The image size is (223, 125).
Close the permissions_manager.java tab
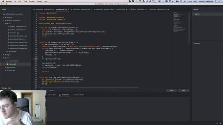[114, 9]
